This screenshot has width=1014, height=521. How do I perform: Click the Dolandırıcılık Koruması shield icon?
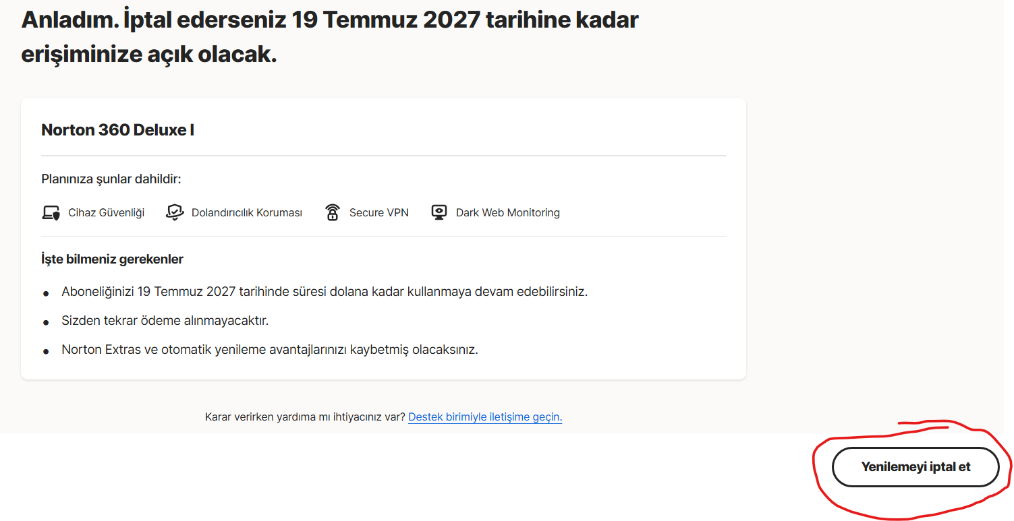175,213
